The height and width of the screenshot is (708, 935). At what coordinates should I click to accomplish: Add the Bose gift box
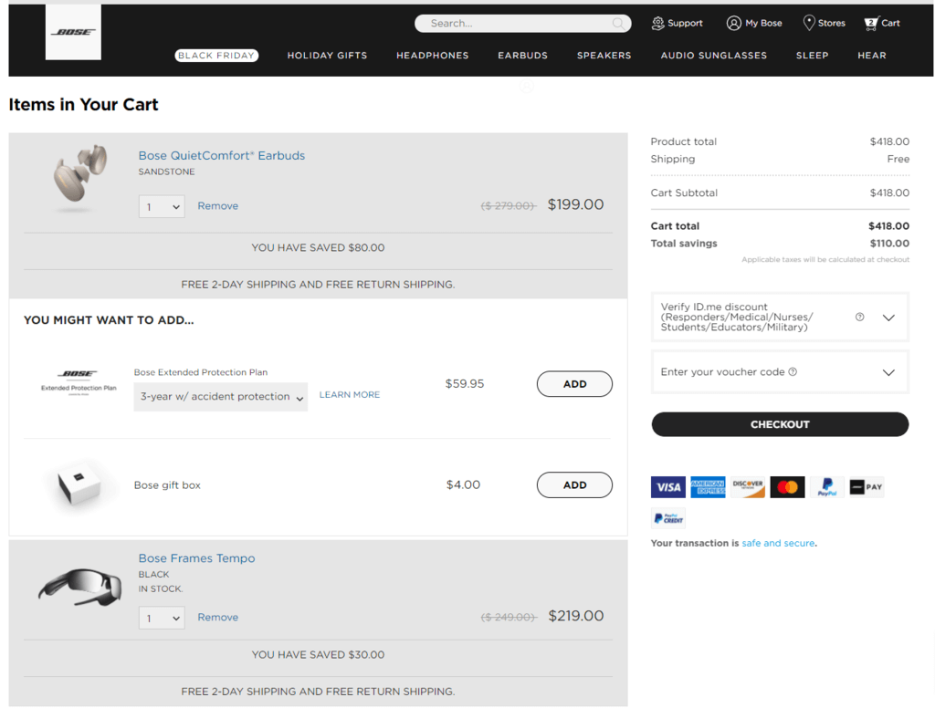point(574,485)
